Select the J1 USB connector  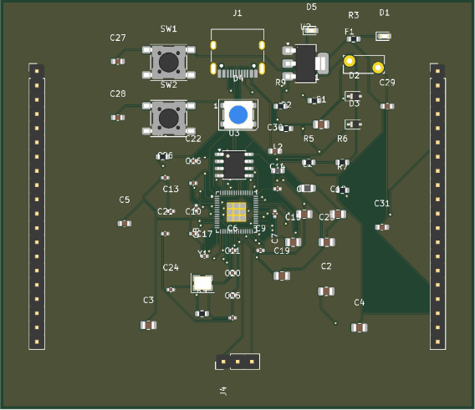point(238,53)
